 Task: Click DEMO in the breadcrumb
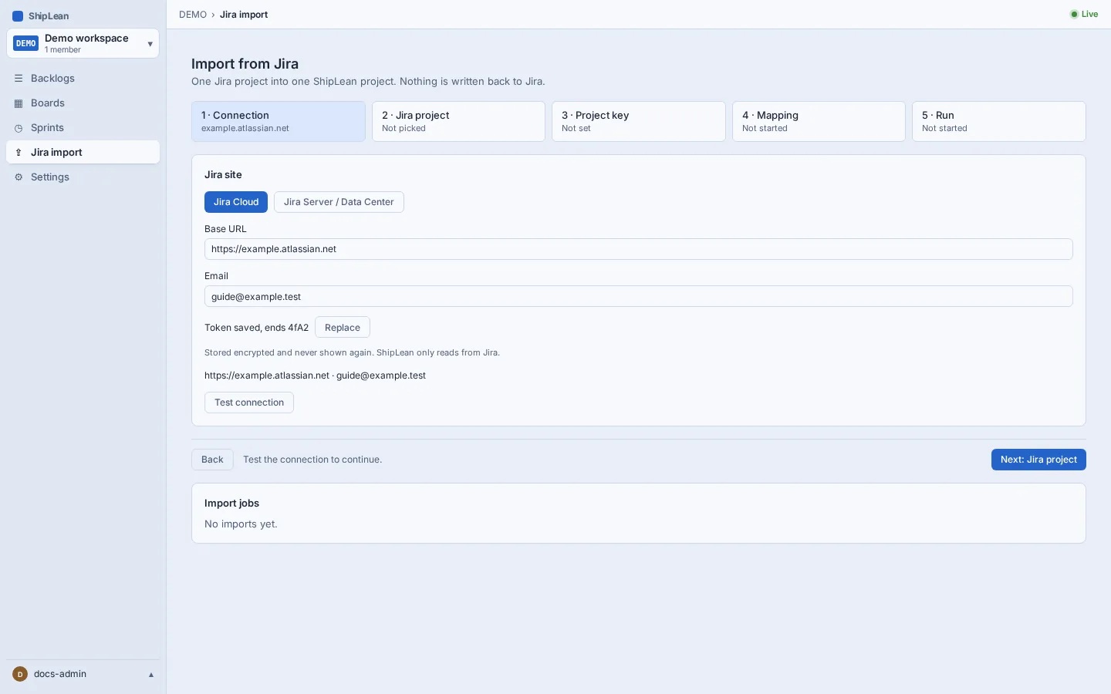193,15
